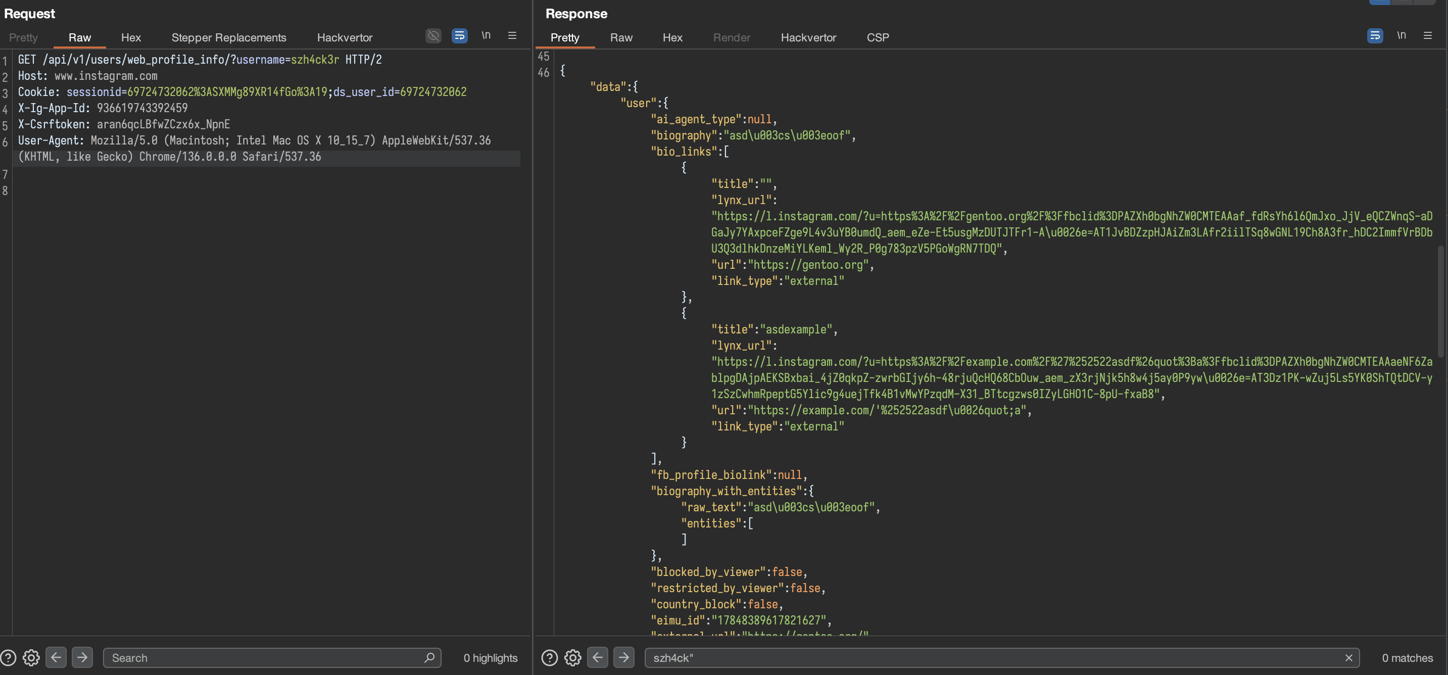Go to previous match in Response search
1448x675 pixels.
598,657
